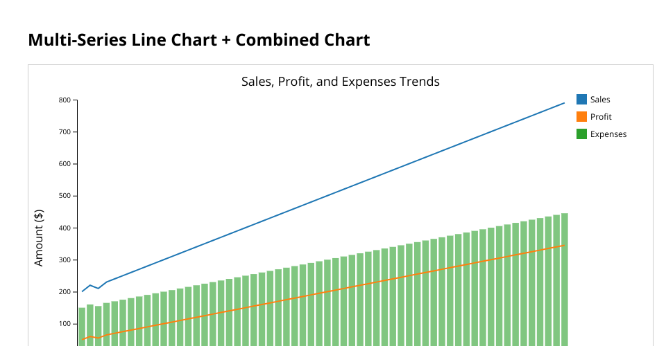Select the 700 y-axis tick label
This screenshot has height=346, width=666.
65,132
